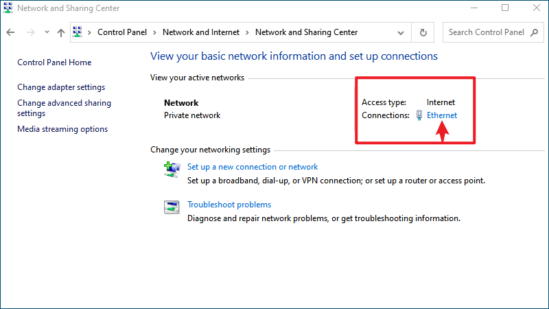Focus the Search Control Panel field
Viewport: 549px width, 309px height.
(486, 32)
